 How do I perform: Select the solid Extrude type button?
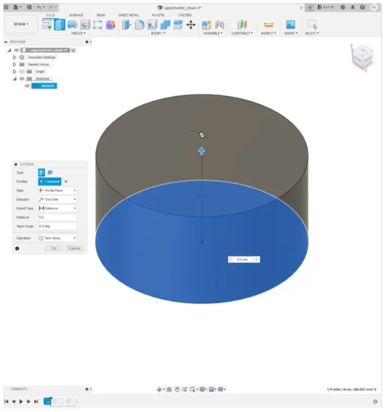(42, 173)
